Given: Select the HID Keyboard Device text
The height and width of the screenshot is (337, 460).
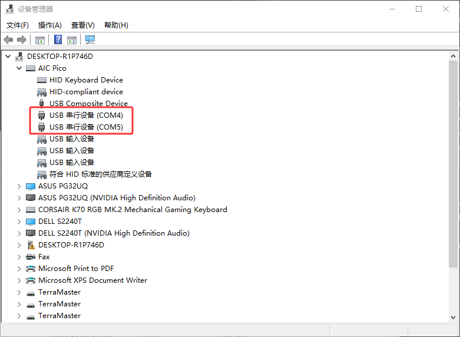Looking at the screenshot, I should 86,80.
